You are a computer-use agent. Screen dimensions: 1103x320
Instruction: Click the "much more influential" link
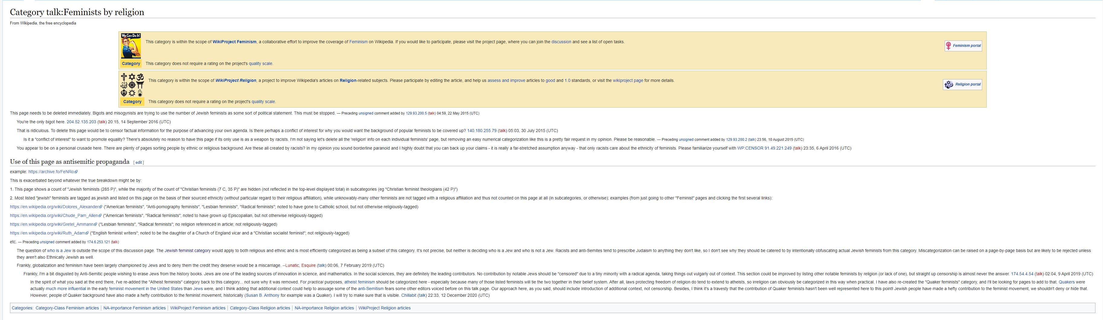66,289
